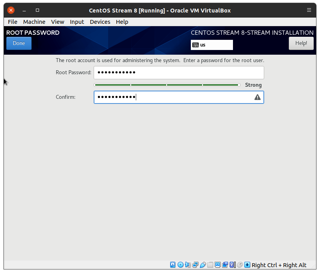Open the us keyboard layout selector

pyautogui.click(x=212, y=45)
